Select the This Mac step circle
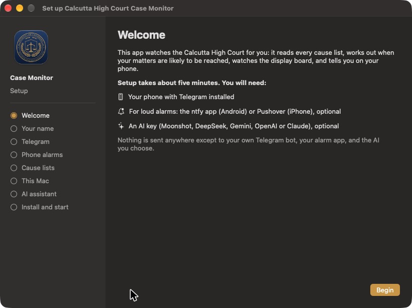The image size is (412, 308). [14, 181]
